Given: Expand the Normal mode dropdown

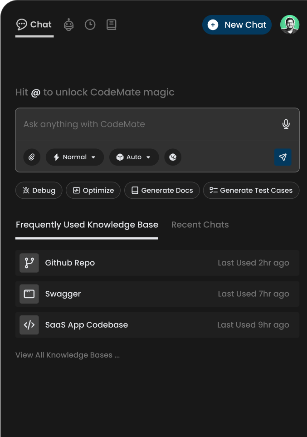Looking at the screenshot, I should pyautogui.click(x=75, y=157).
